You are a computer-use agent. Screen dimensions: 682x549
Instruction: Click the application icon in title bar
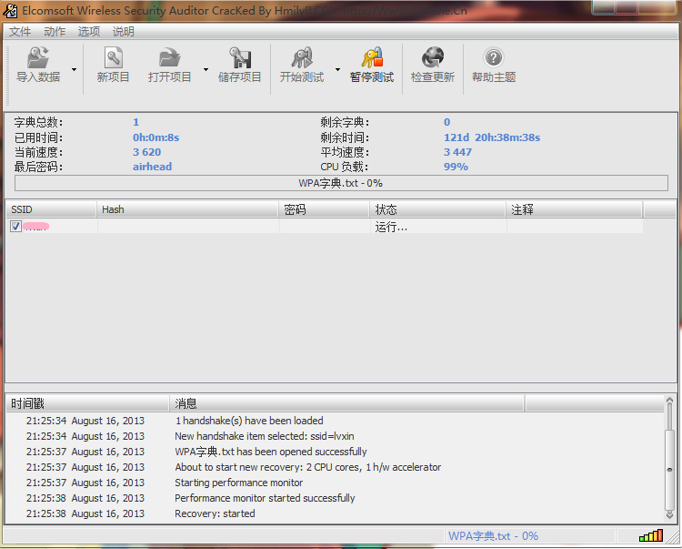[x=10, y=10]
